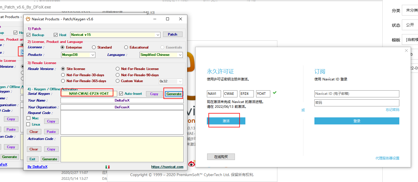Select the Standard license radio button

coord(94,47)
